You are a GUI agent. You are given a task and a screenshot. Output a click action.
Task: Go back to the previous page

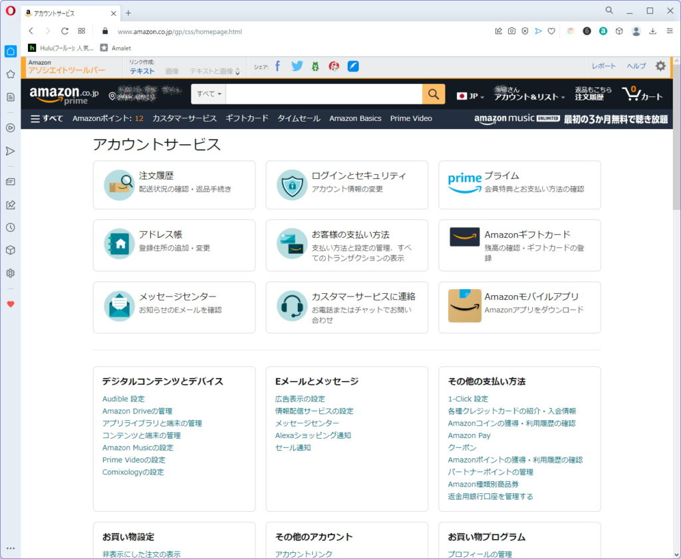click(x=31, y=31)
